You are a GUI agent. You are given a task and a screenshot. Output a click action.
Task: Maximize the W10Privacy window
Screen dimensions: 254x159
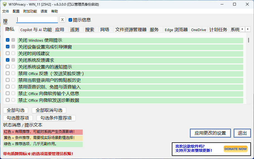[x=235, y=4]
